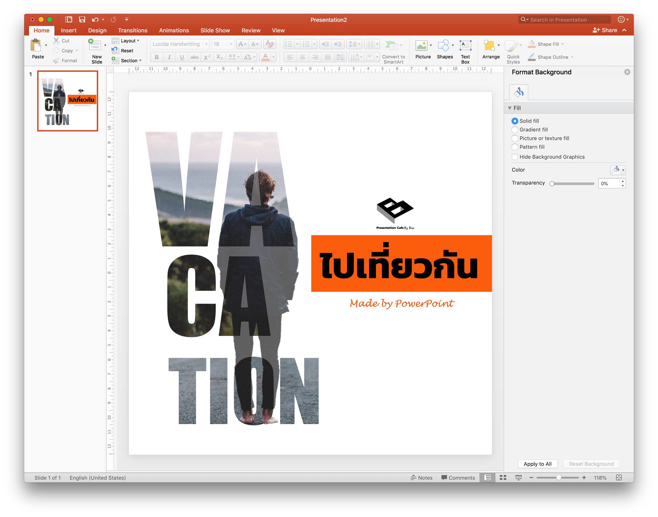Click the Transparency slider handle
The image size is (658, 517).
552,183
